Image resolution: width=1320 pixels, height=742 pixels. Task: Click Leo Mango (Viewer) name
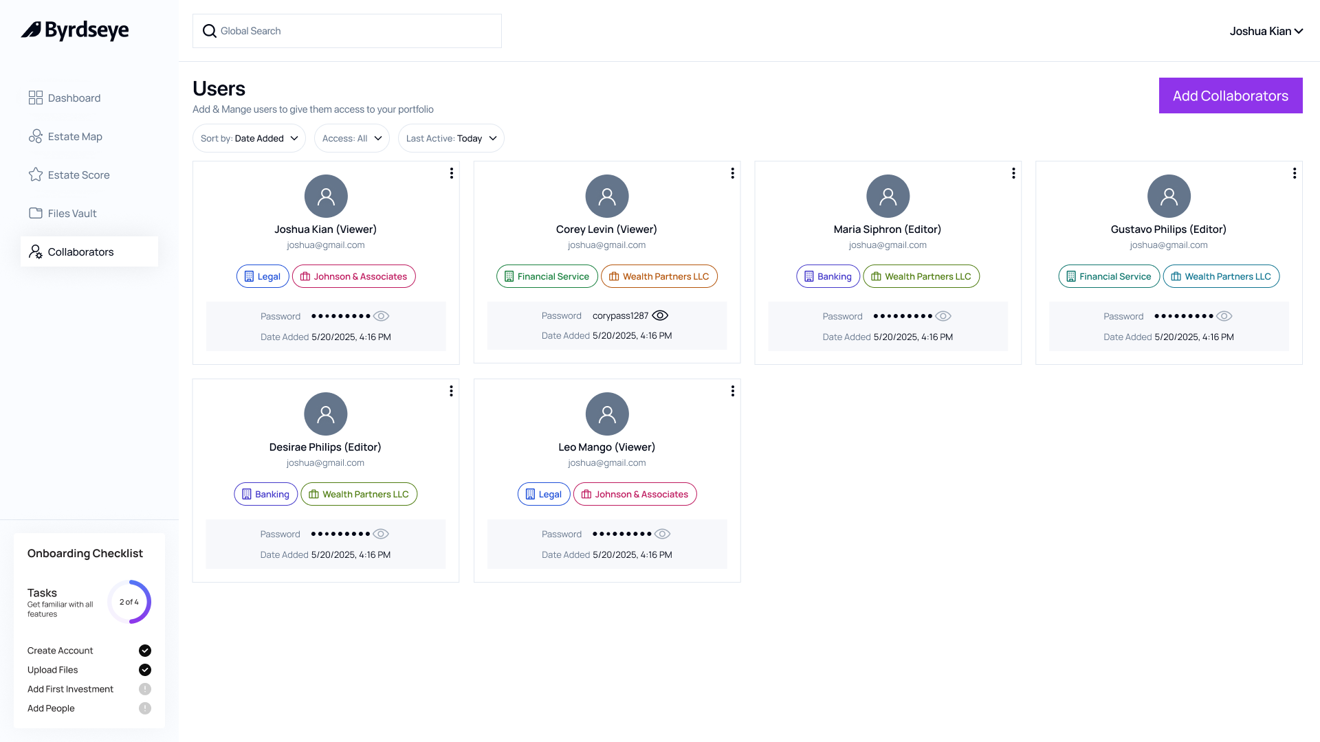[x=607, y=447]
